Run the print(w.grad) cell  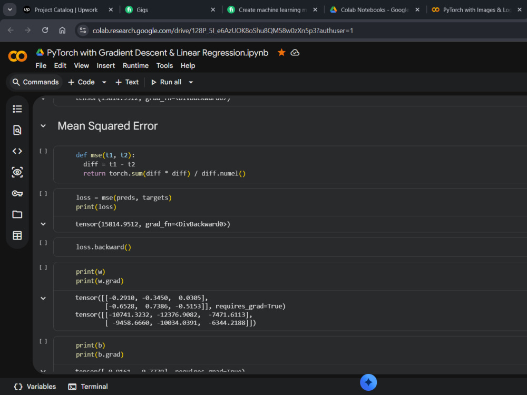[43, 268]
